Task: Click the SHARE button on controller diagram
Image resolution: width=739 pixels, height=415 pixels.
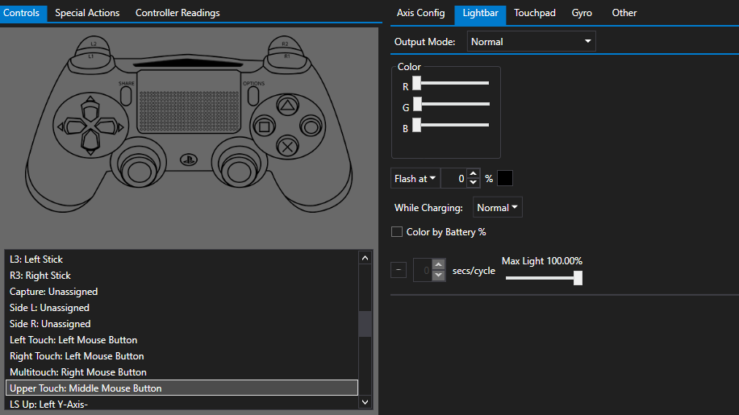Action: point(126,96)
